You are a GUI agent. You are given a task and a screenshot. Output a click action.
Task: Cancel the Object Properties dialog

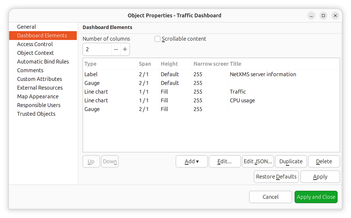tap(270, 197)
